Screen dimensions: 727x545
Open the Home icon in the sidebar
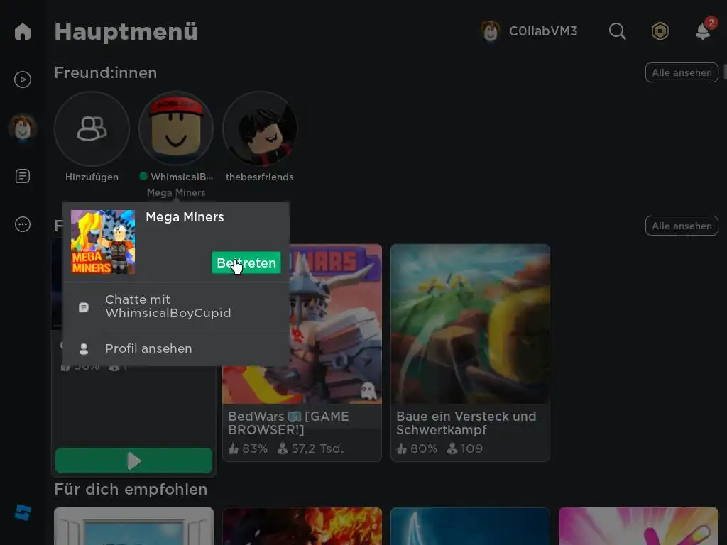pyautogui.click(x=22, y=31)
